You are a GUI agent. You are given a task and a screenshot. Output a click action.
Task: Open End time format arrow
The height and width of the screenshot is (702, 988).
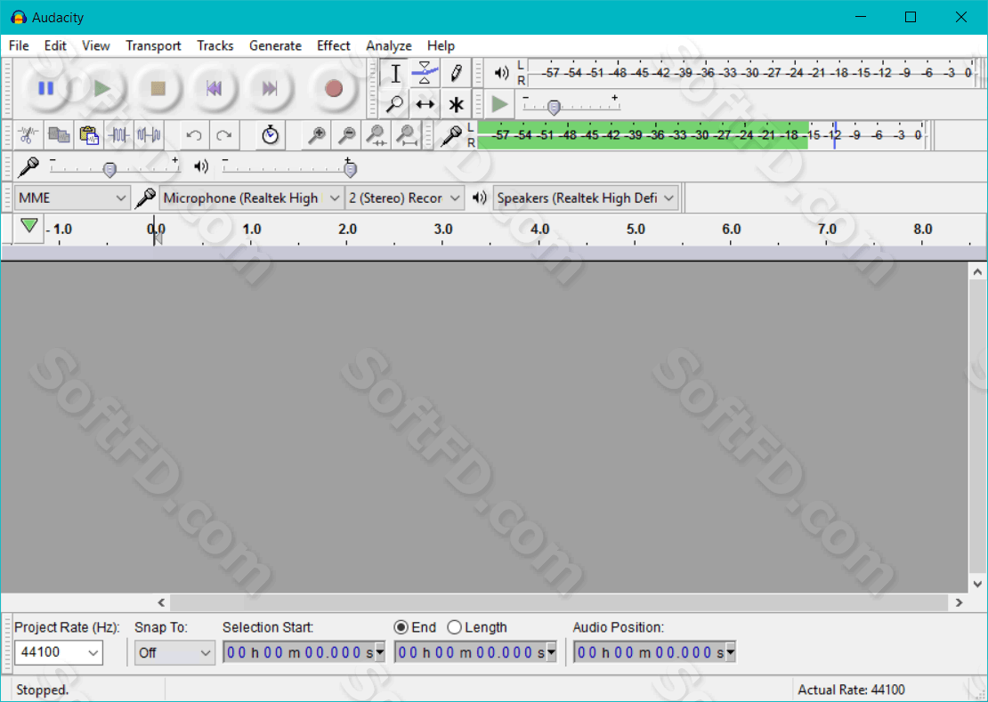(x=551, y=653)
